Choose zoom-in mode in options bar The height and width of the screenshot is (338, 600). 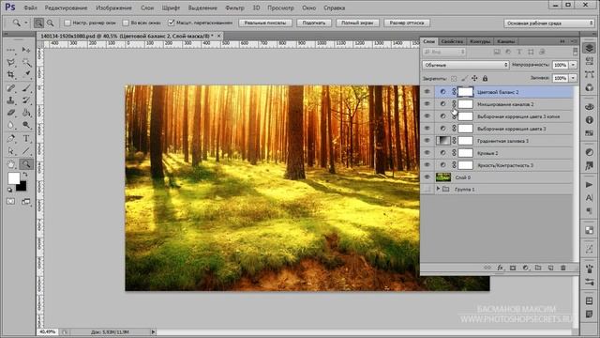pyautogui.click(x=38, y=23)
